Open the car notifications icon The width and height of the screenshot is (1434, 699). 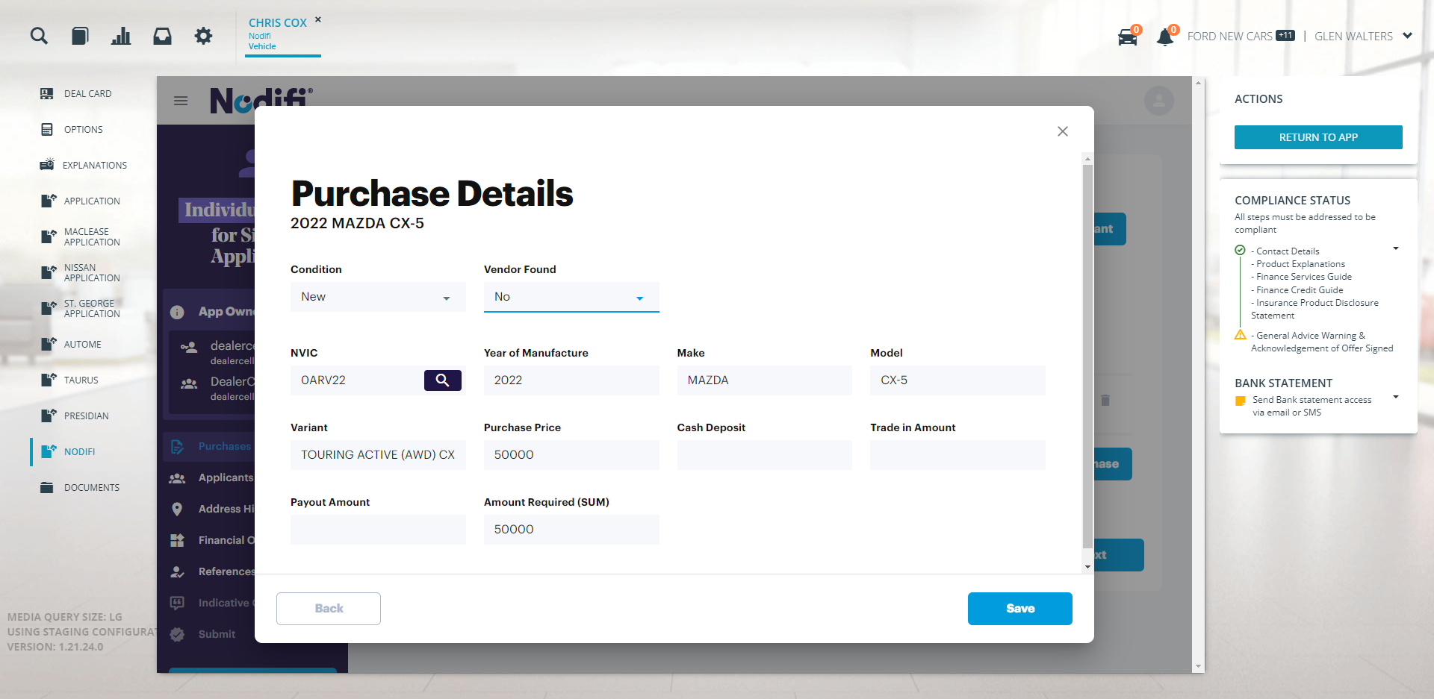click(1128, 37)
